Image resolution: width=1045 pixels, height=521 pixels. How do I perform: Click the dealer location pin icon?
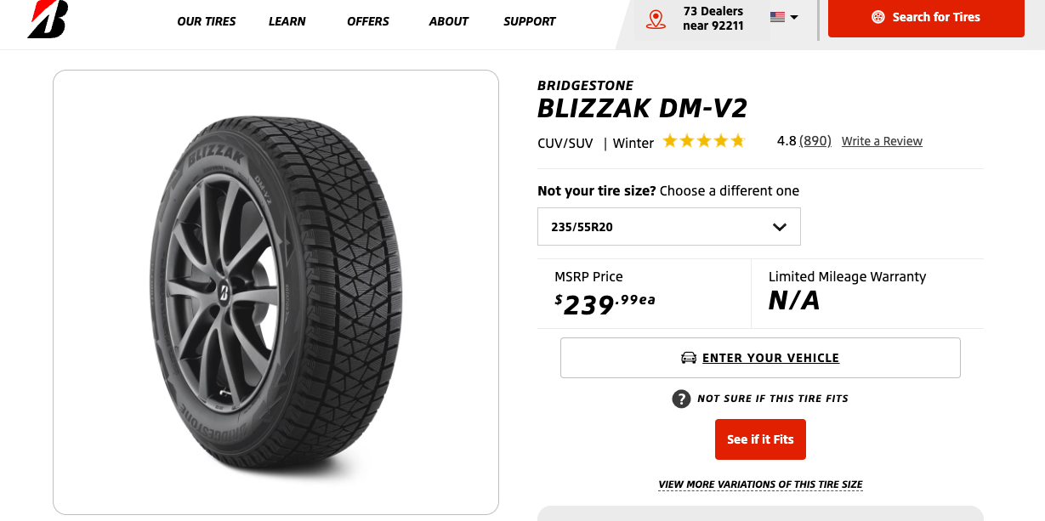[656, 20]
